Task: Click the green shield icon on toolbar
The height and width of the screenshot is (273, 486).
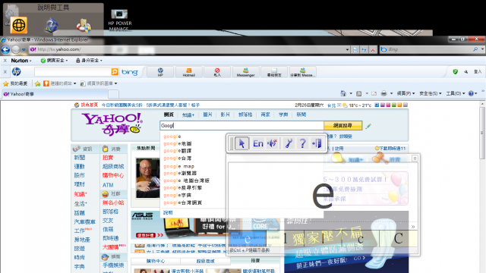Action: point(455,72)
